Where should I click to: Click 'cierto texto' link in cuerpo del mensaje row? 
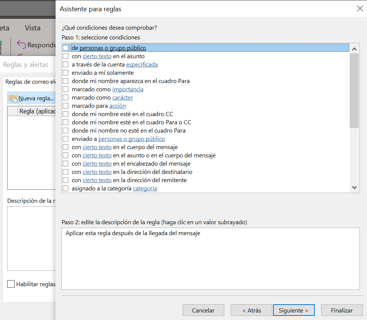(97, 147)
